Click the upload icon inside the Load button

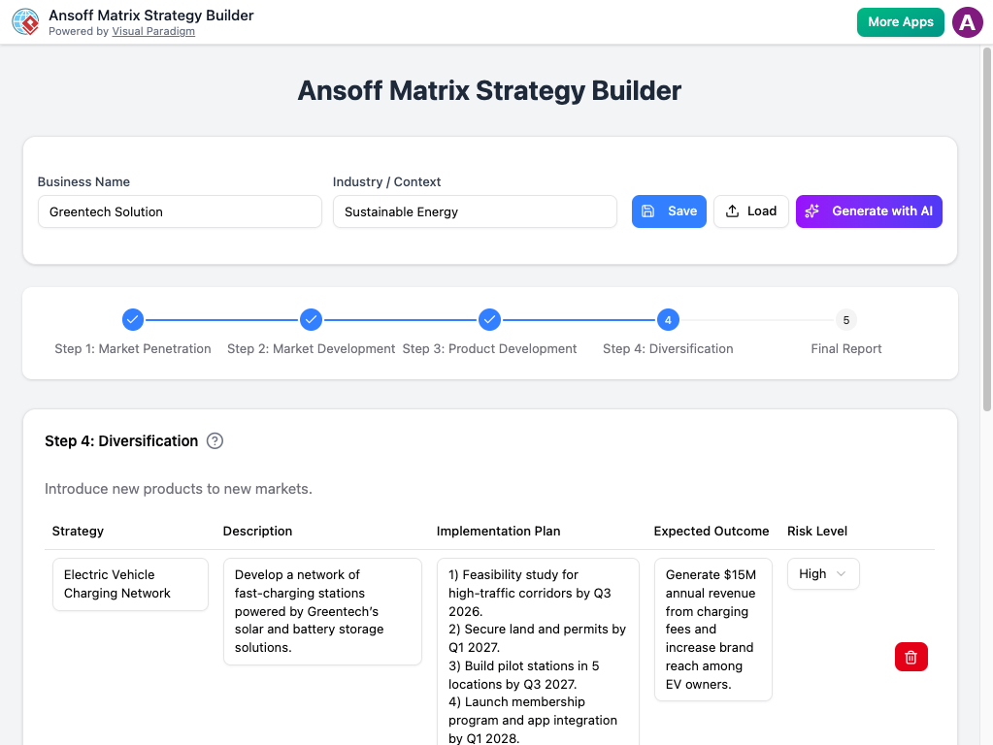pos(733,211)
